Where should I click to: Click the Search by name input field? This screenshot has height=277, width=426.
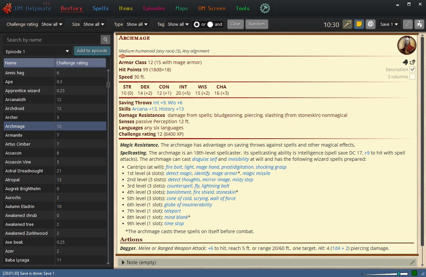coord(53,40)
